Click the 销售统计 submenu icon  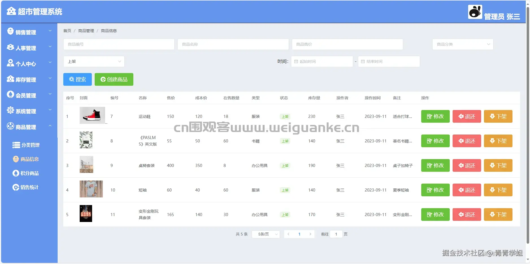[x=16, y=187]
